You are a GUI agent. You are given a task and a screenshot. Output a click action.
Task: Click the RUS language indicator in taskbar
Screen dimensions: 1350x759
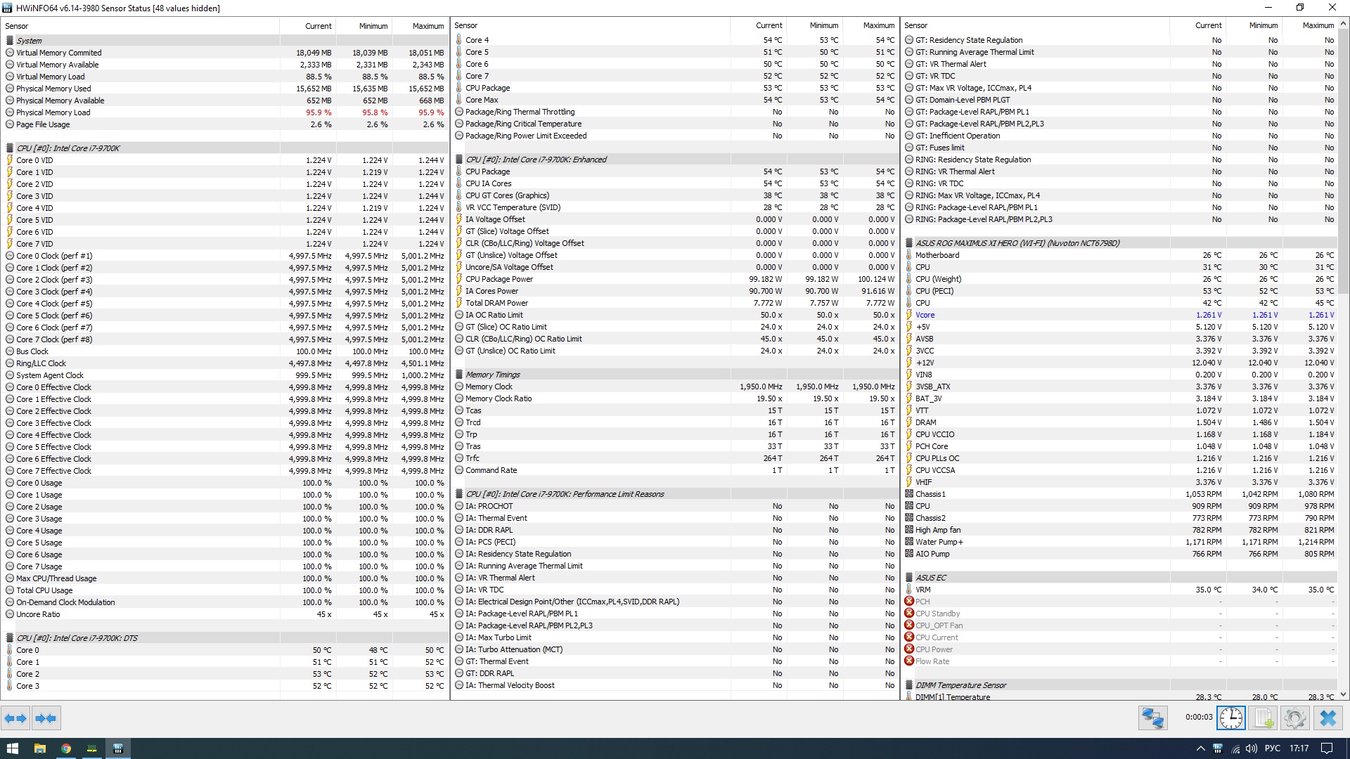point(1272,748)
